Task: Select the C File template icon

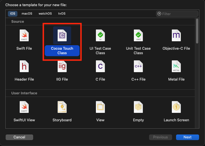Action: point(100,66)
